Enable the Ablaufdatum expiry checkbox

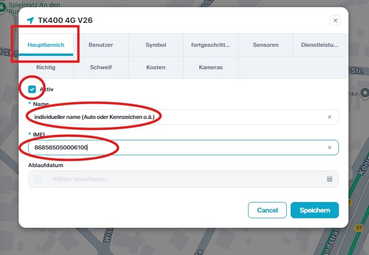tap(38, 179)
